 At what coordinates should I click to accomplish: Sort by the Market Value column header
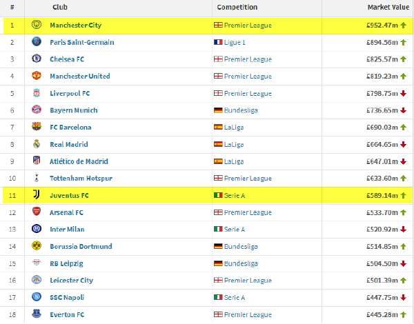[388, 7]
